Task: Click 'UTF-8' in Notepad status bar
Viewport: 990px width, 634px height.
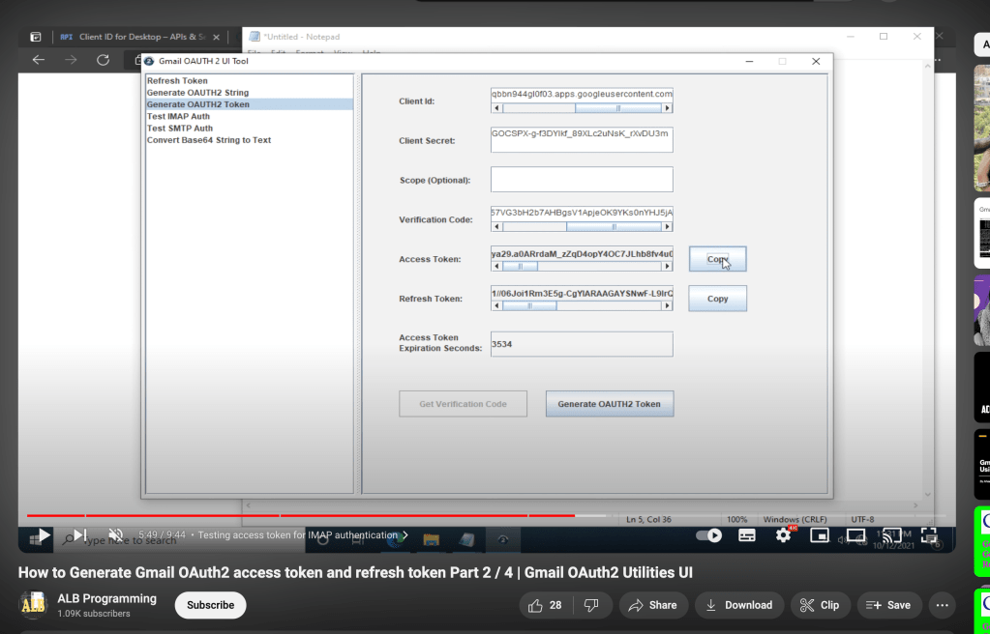Action: 862,519
